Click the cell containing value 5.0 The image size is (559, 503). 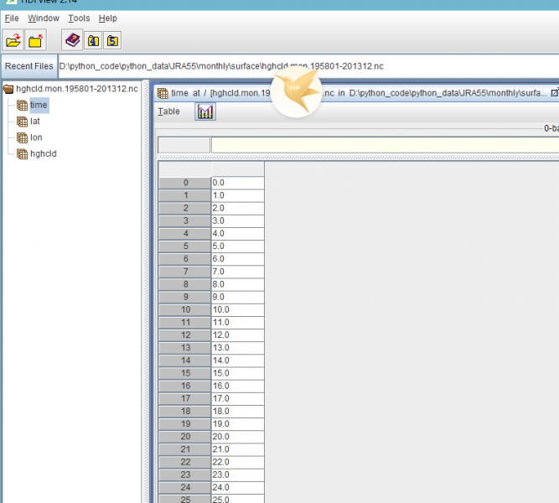tap(237, 246)
